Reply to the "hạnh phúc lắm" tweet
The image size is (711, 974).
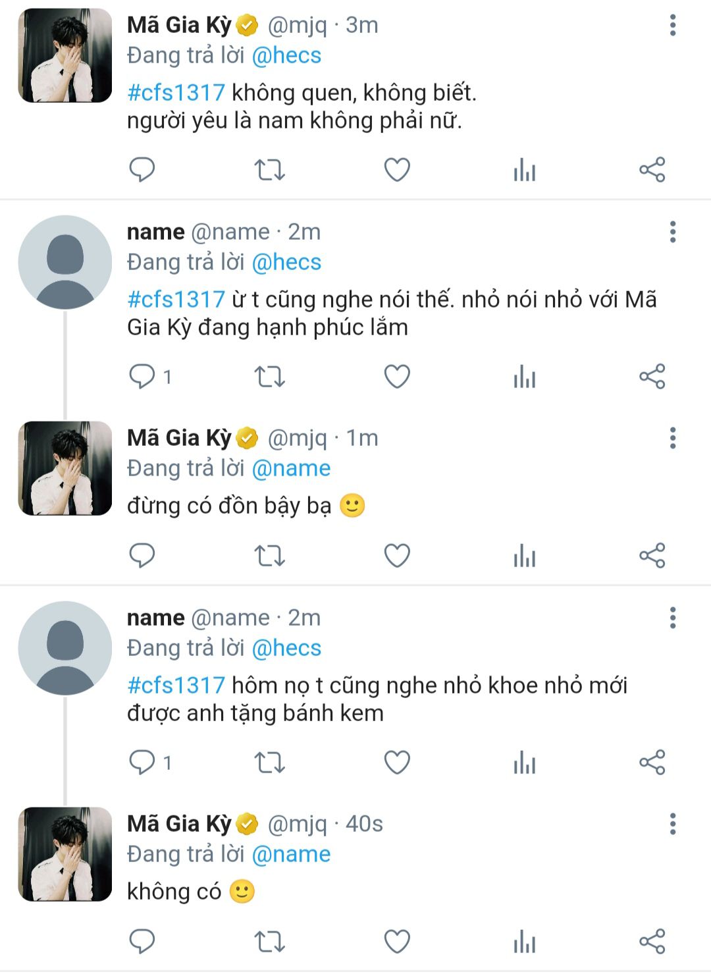tap(142, 377)
